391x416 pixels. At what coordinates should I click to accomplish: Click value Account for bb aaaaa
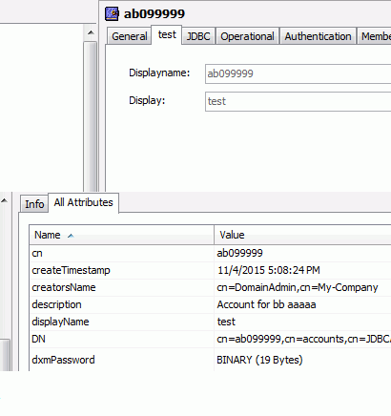click(266, 304)
